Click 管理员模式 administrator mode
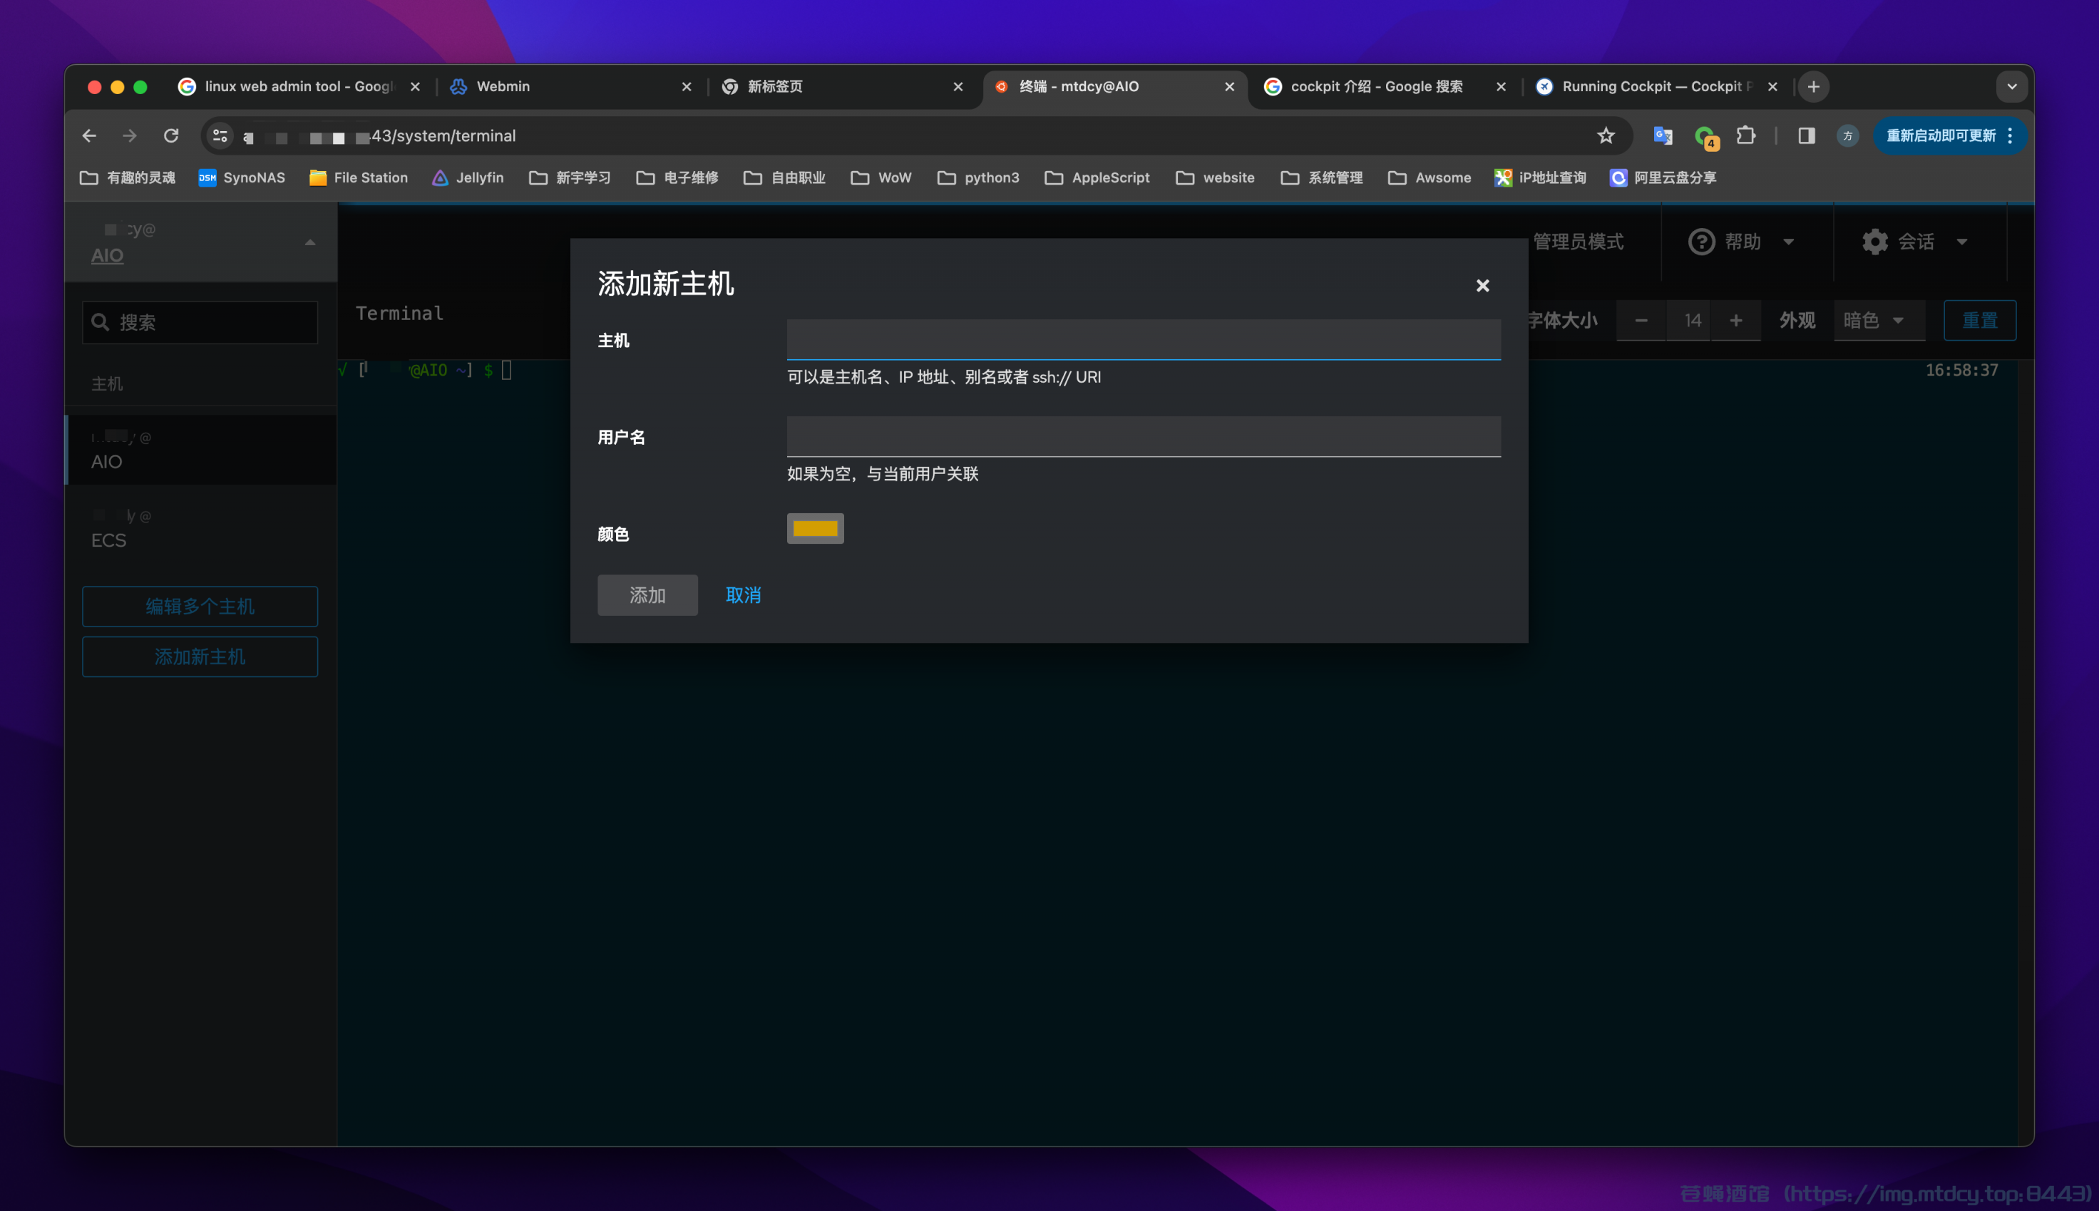 tap(1577, 241)
